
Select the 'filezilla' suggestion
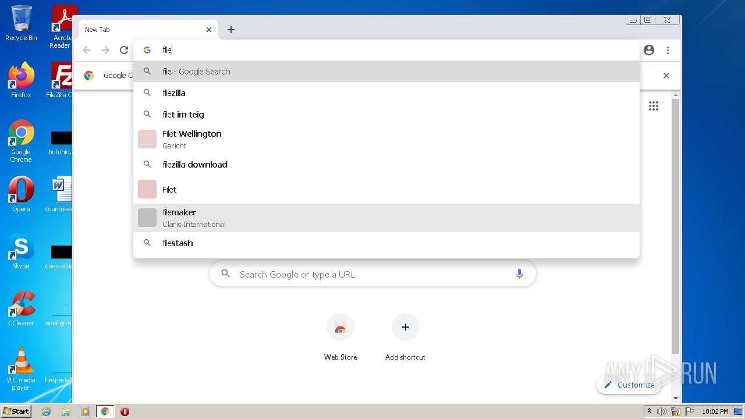point(386,93)
